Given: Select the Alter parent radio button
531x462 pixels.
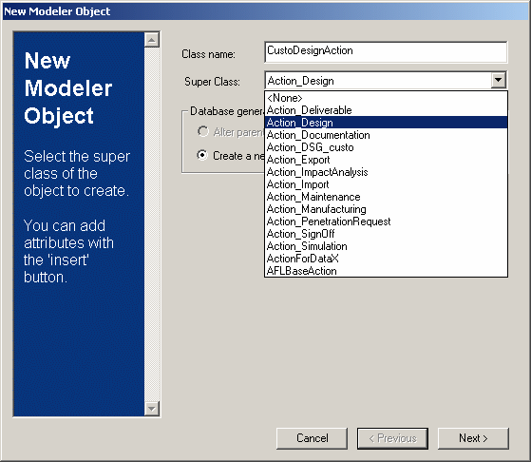Looking at the screenshot, I should tap(203, 131).
